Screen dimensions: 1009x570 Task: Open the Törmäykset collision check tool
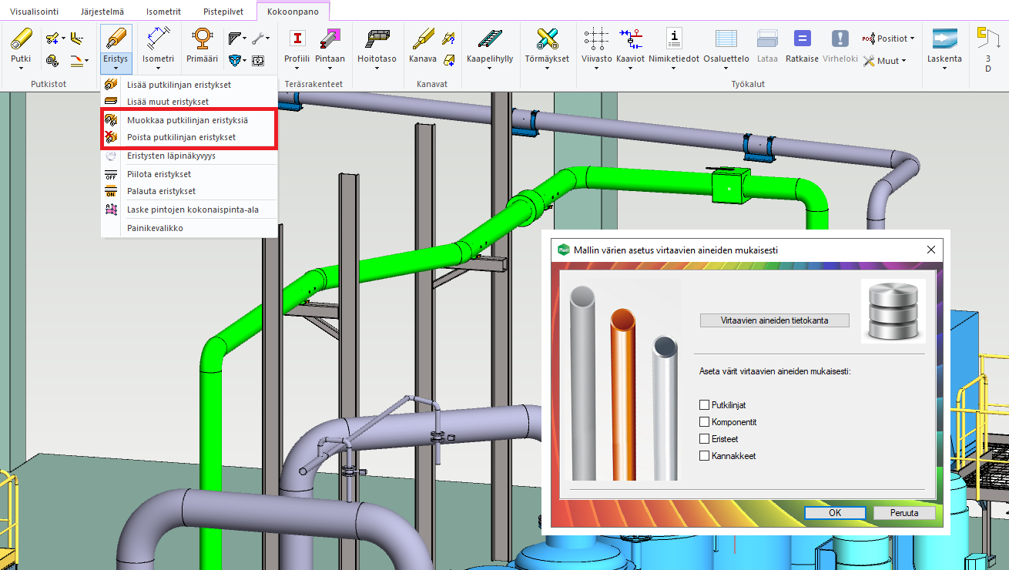tap(546, 40)
